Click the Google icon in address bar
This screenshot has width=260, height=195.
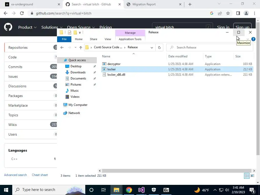tap(212, 13)
